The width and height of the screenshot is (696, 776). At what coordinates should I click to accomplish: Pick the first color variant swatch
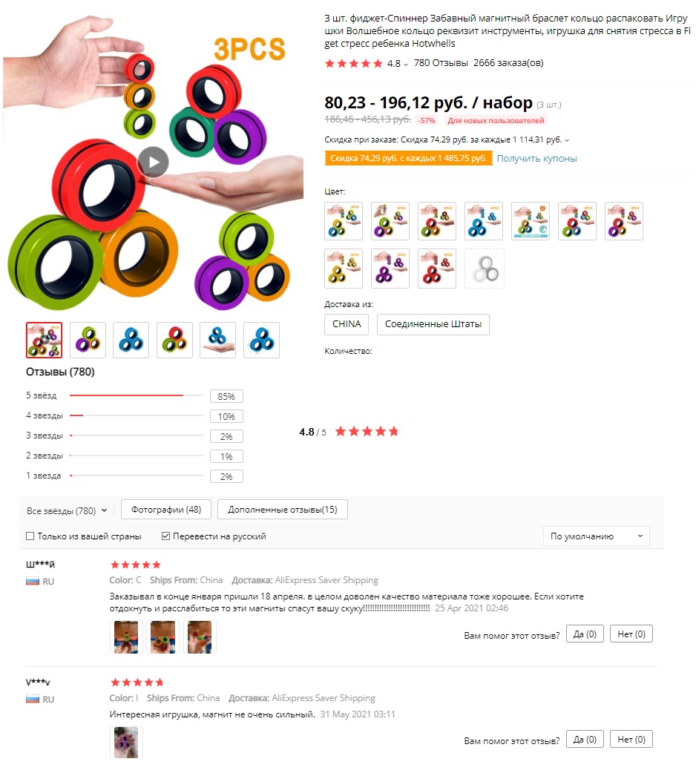coord(344,221)
